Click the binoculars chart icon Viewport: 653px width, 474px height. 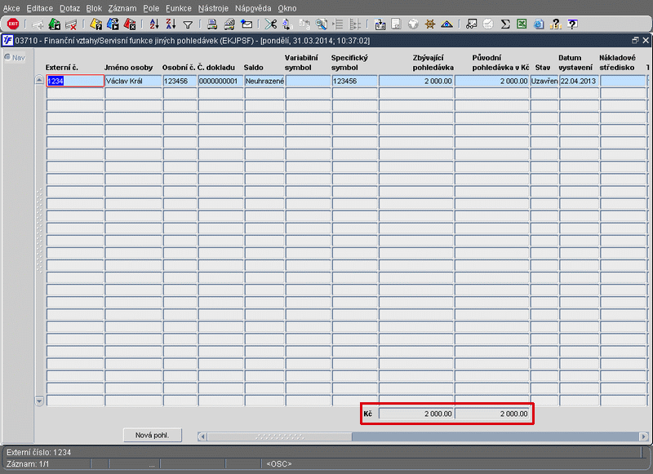(472, 24)
